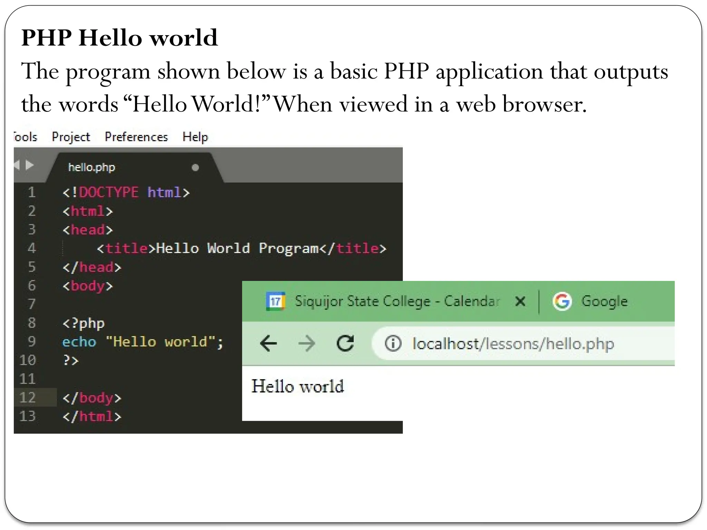Click the previous-tab left arrow in editor
This screenshot has width=707, height=530.
tap(17, 165)
